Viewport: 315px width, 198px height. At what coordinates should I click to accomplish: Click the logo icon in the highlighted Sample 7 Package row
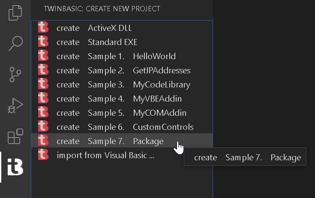pyautogui.click(x=43, y=140)
